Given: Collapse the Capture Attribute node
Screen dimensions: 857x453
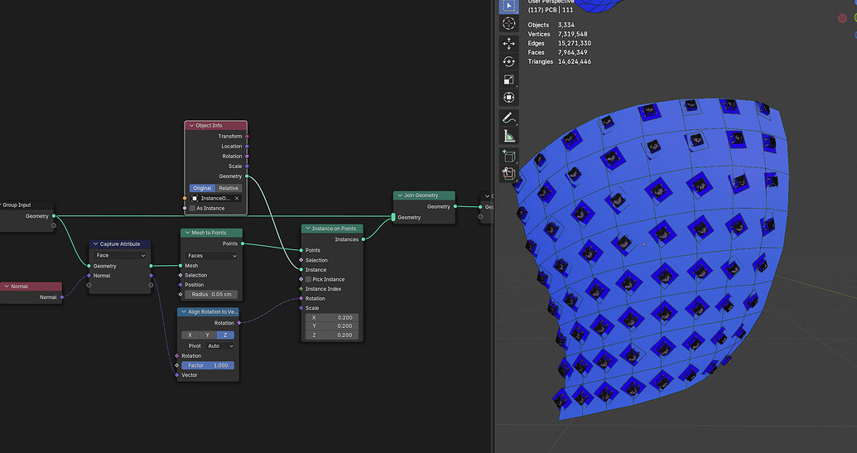Looking at the screenshot, I should 96,244.
